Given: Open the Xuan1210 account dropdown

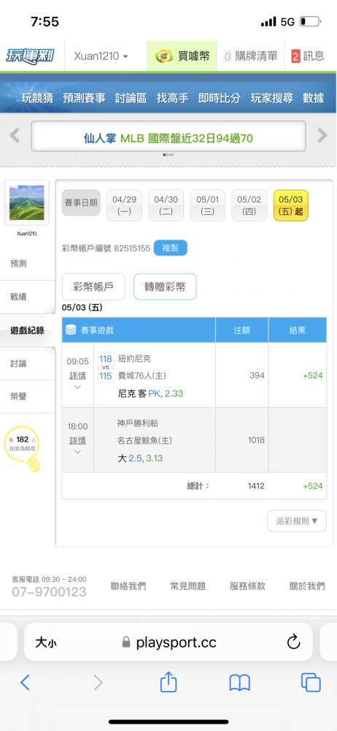Looking at the screenshot, I should (101, 56).
